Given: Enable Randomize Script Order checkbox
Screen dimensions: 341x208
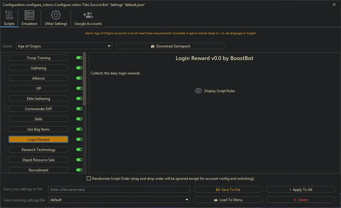Looking at the screenshot, I should click(x=89, y=178).
